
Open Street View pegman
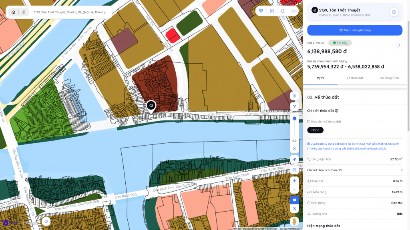294,221
